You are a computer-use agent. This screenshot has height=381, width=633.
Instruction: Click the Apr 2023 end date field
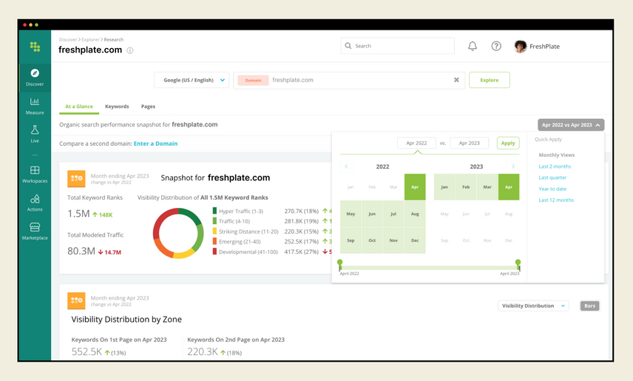click(469, 143)
